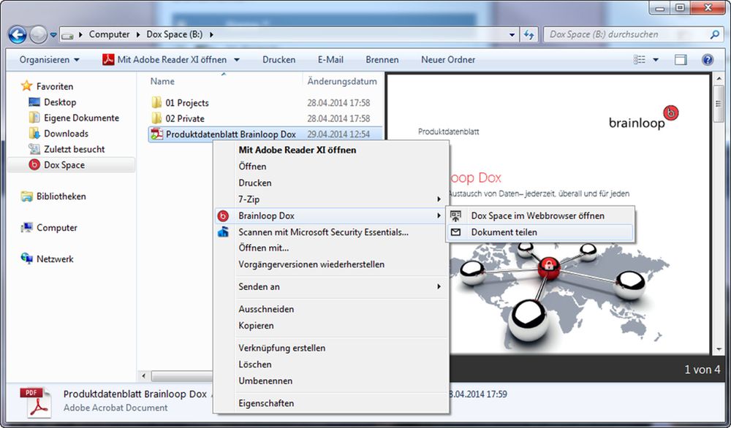Click the back navigation arrow

[16, 34]
